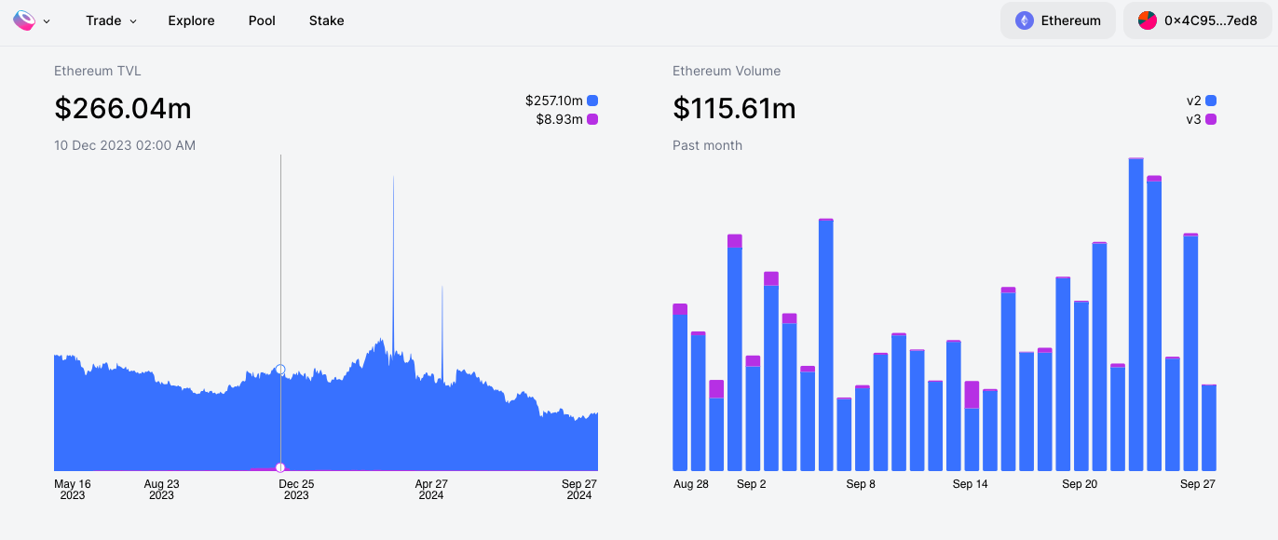Click the blue $257.10m TVL legend swatch
1278x540 pixels.
coord(592,101)
